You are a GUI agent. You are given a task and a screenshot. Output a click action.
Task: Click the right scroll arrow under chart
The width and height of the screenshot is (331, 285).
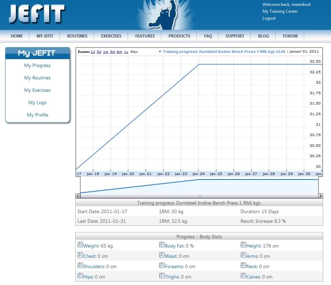[320, 196]
